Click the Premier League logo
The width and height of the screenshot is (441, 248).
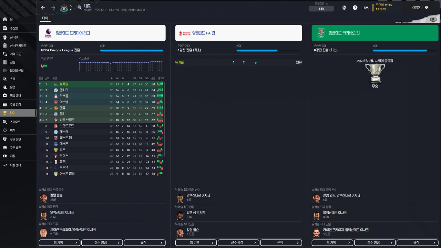(48, 33)
